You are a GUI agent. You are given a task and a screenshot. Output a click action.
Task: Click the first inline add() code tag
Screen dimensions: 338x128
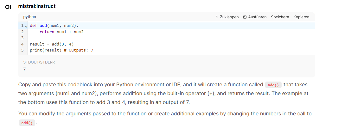(273, 85)
